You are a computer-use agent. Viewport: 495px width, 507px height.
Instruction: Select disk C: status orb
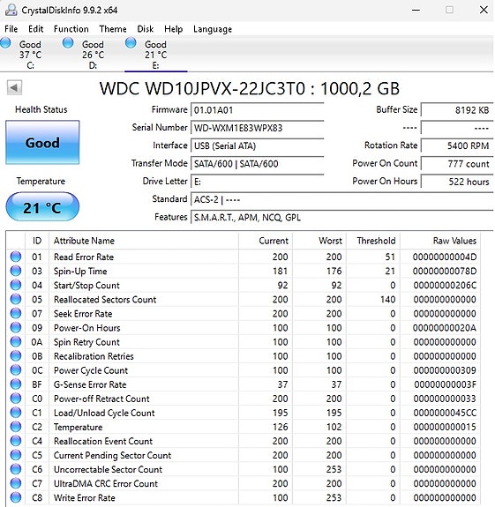(5, 42)
